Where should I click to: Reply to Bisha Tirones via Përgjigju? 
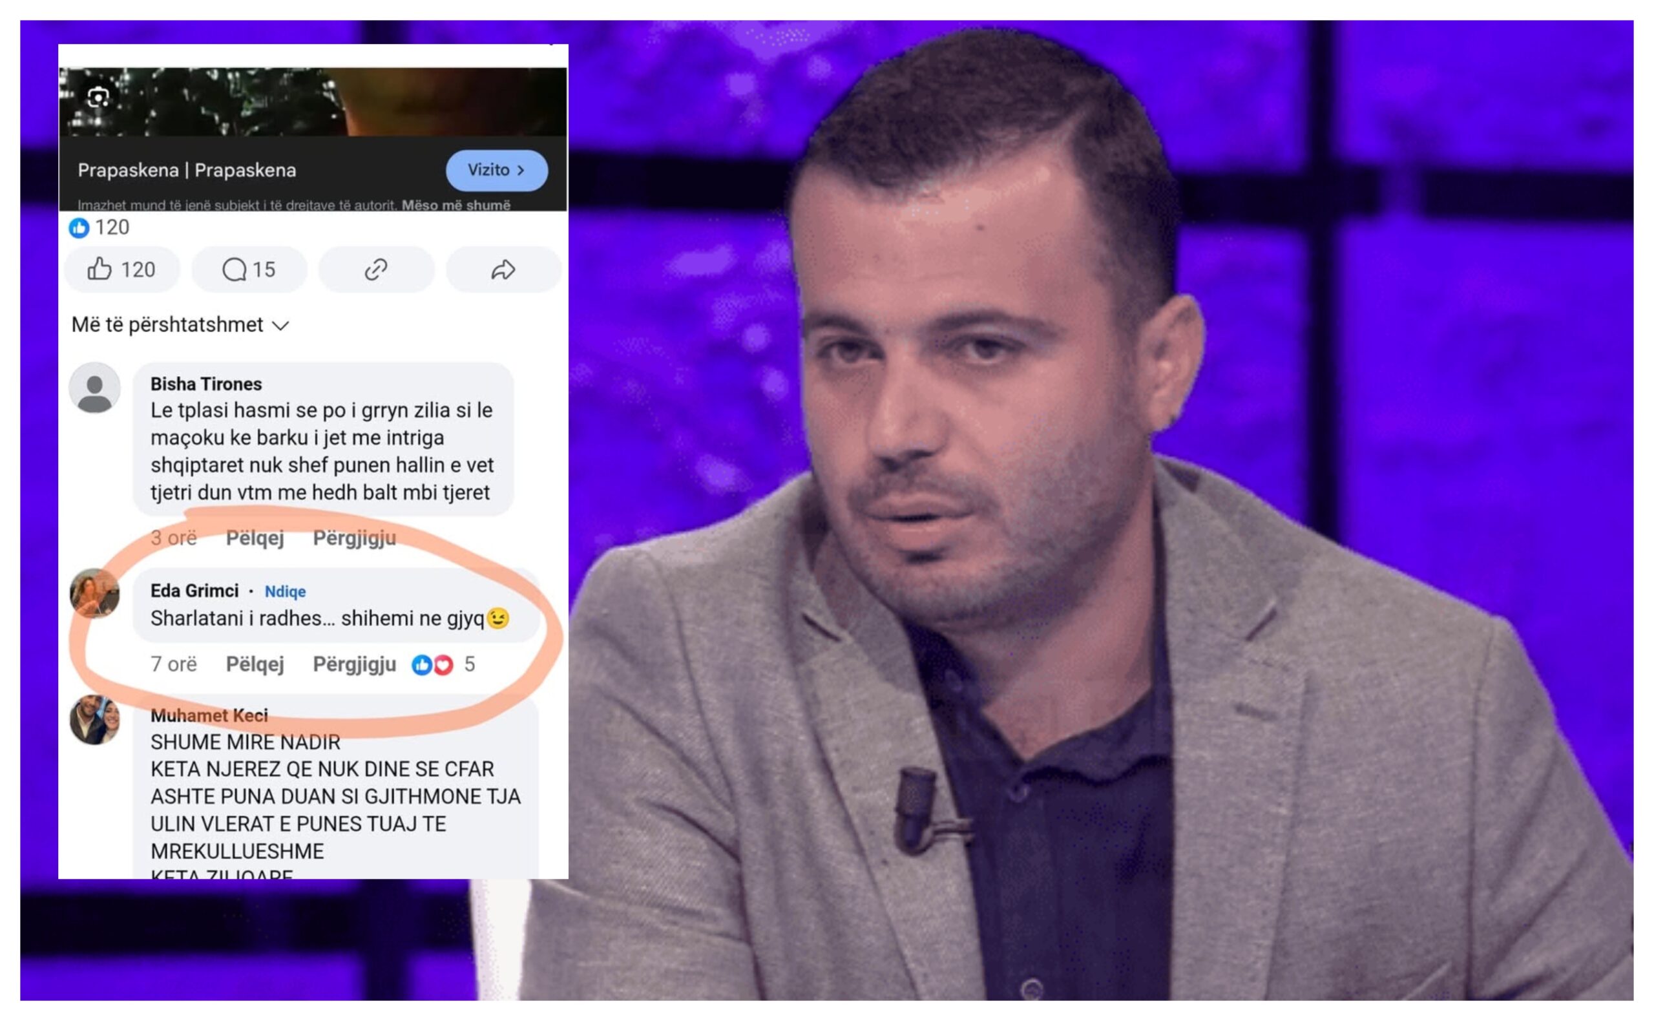[x=355, y=538]
